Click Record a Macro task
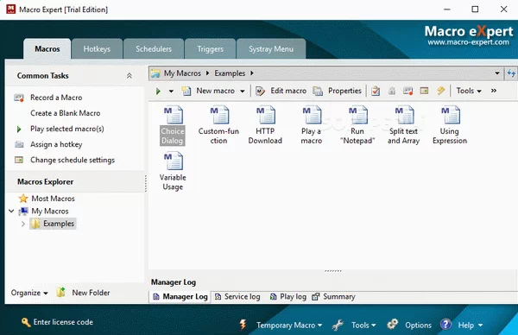This screenshot has height=335, width=518. (56, 98)
